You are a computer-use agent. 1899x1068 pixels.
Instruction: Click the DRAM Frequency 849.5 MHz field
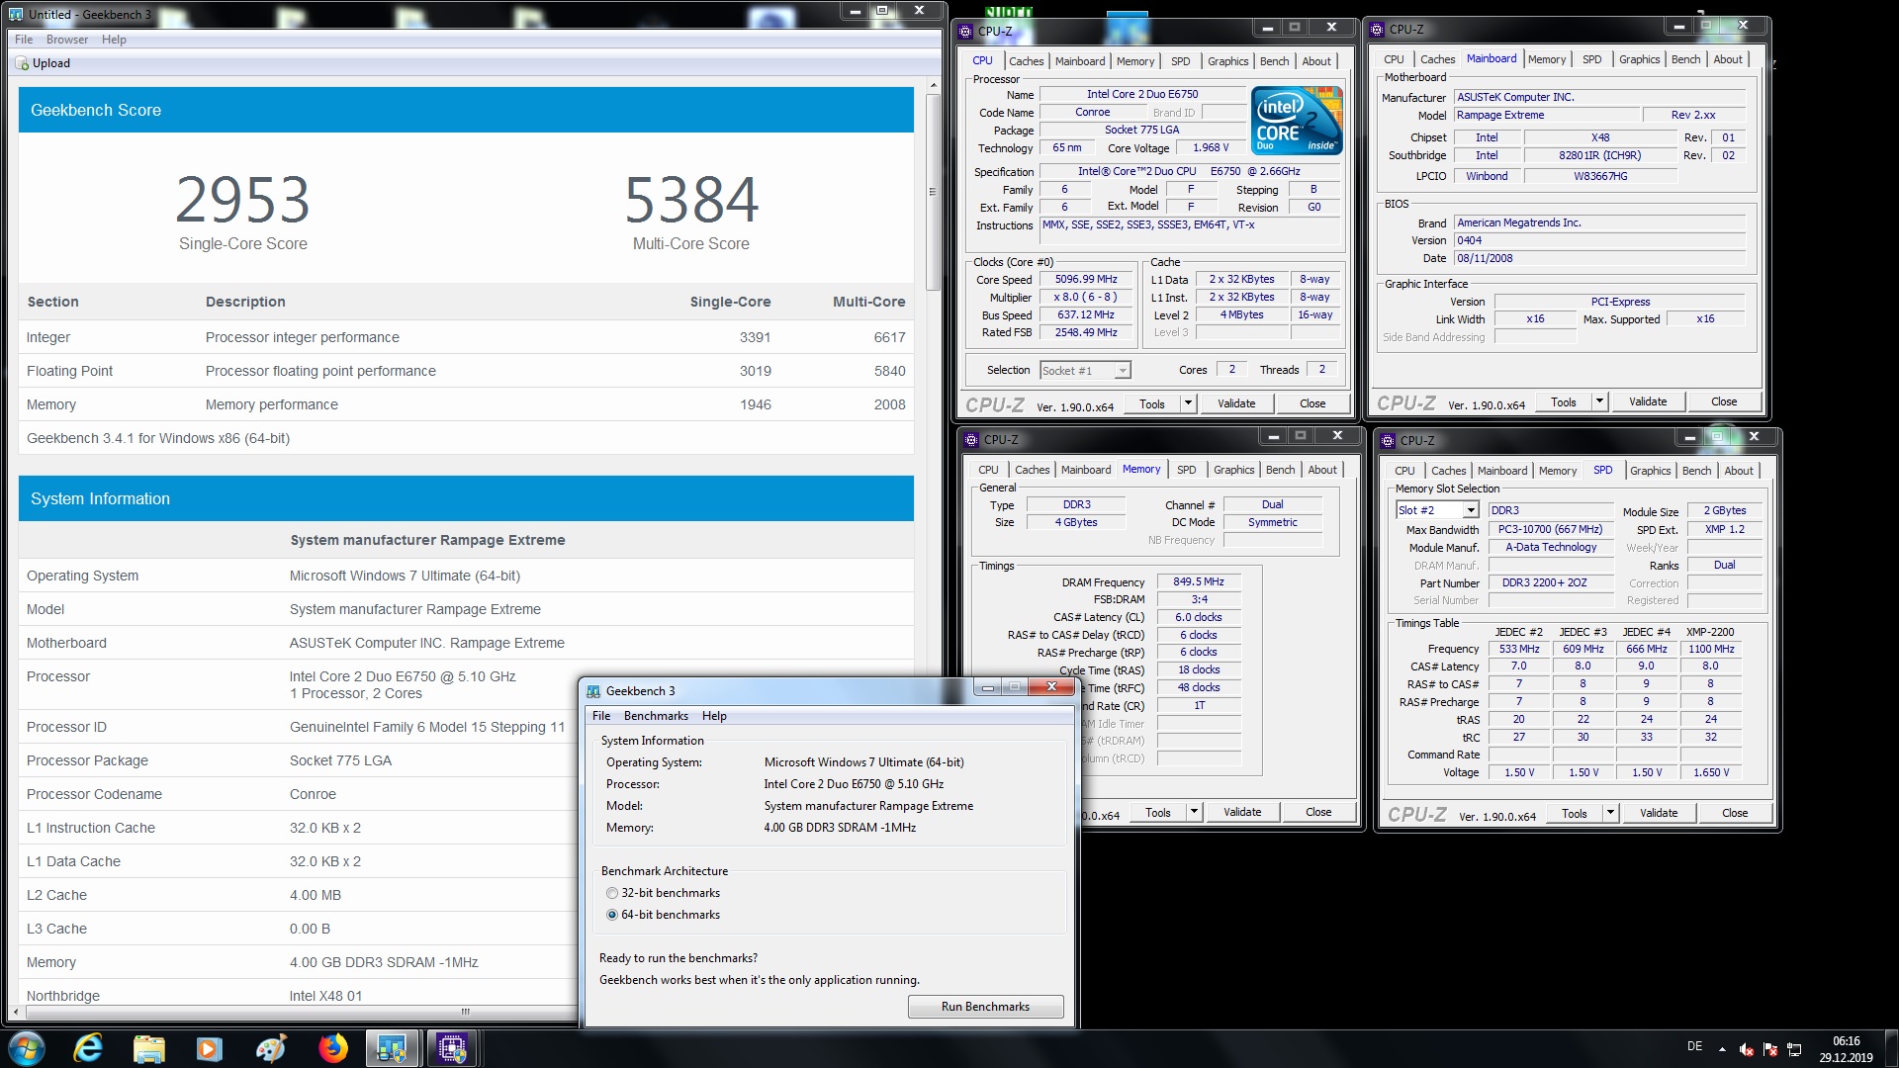(x=1199, y=582)
